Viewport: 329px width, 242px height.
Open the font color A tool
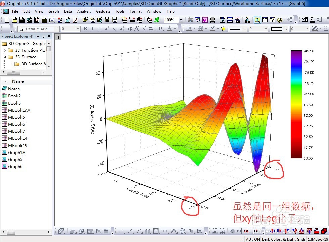[170, 29]
